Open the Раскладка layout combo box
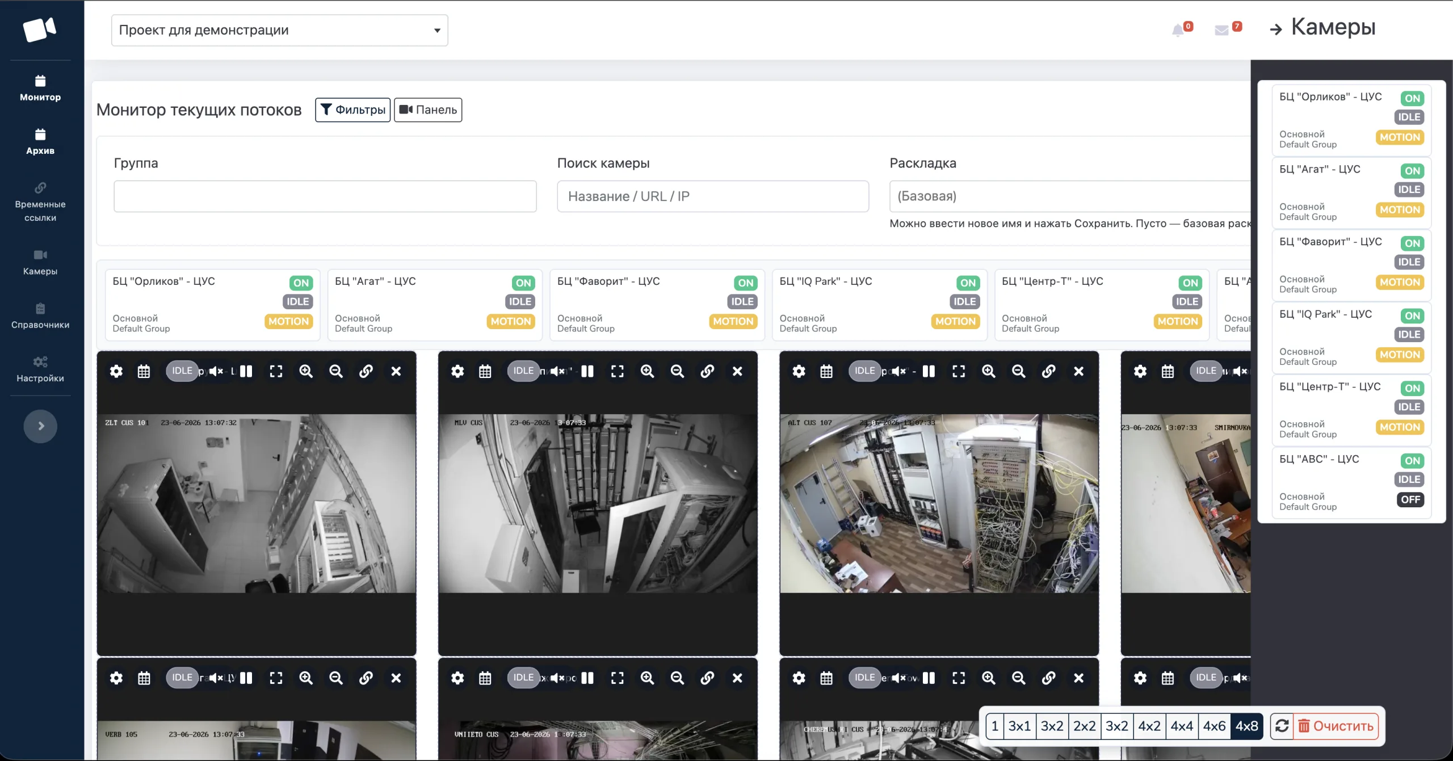Screen dimensions: 1453x761 click(1070, 196)
